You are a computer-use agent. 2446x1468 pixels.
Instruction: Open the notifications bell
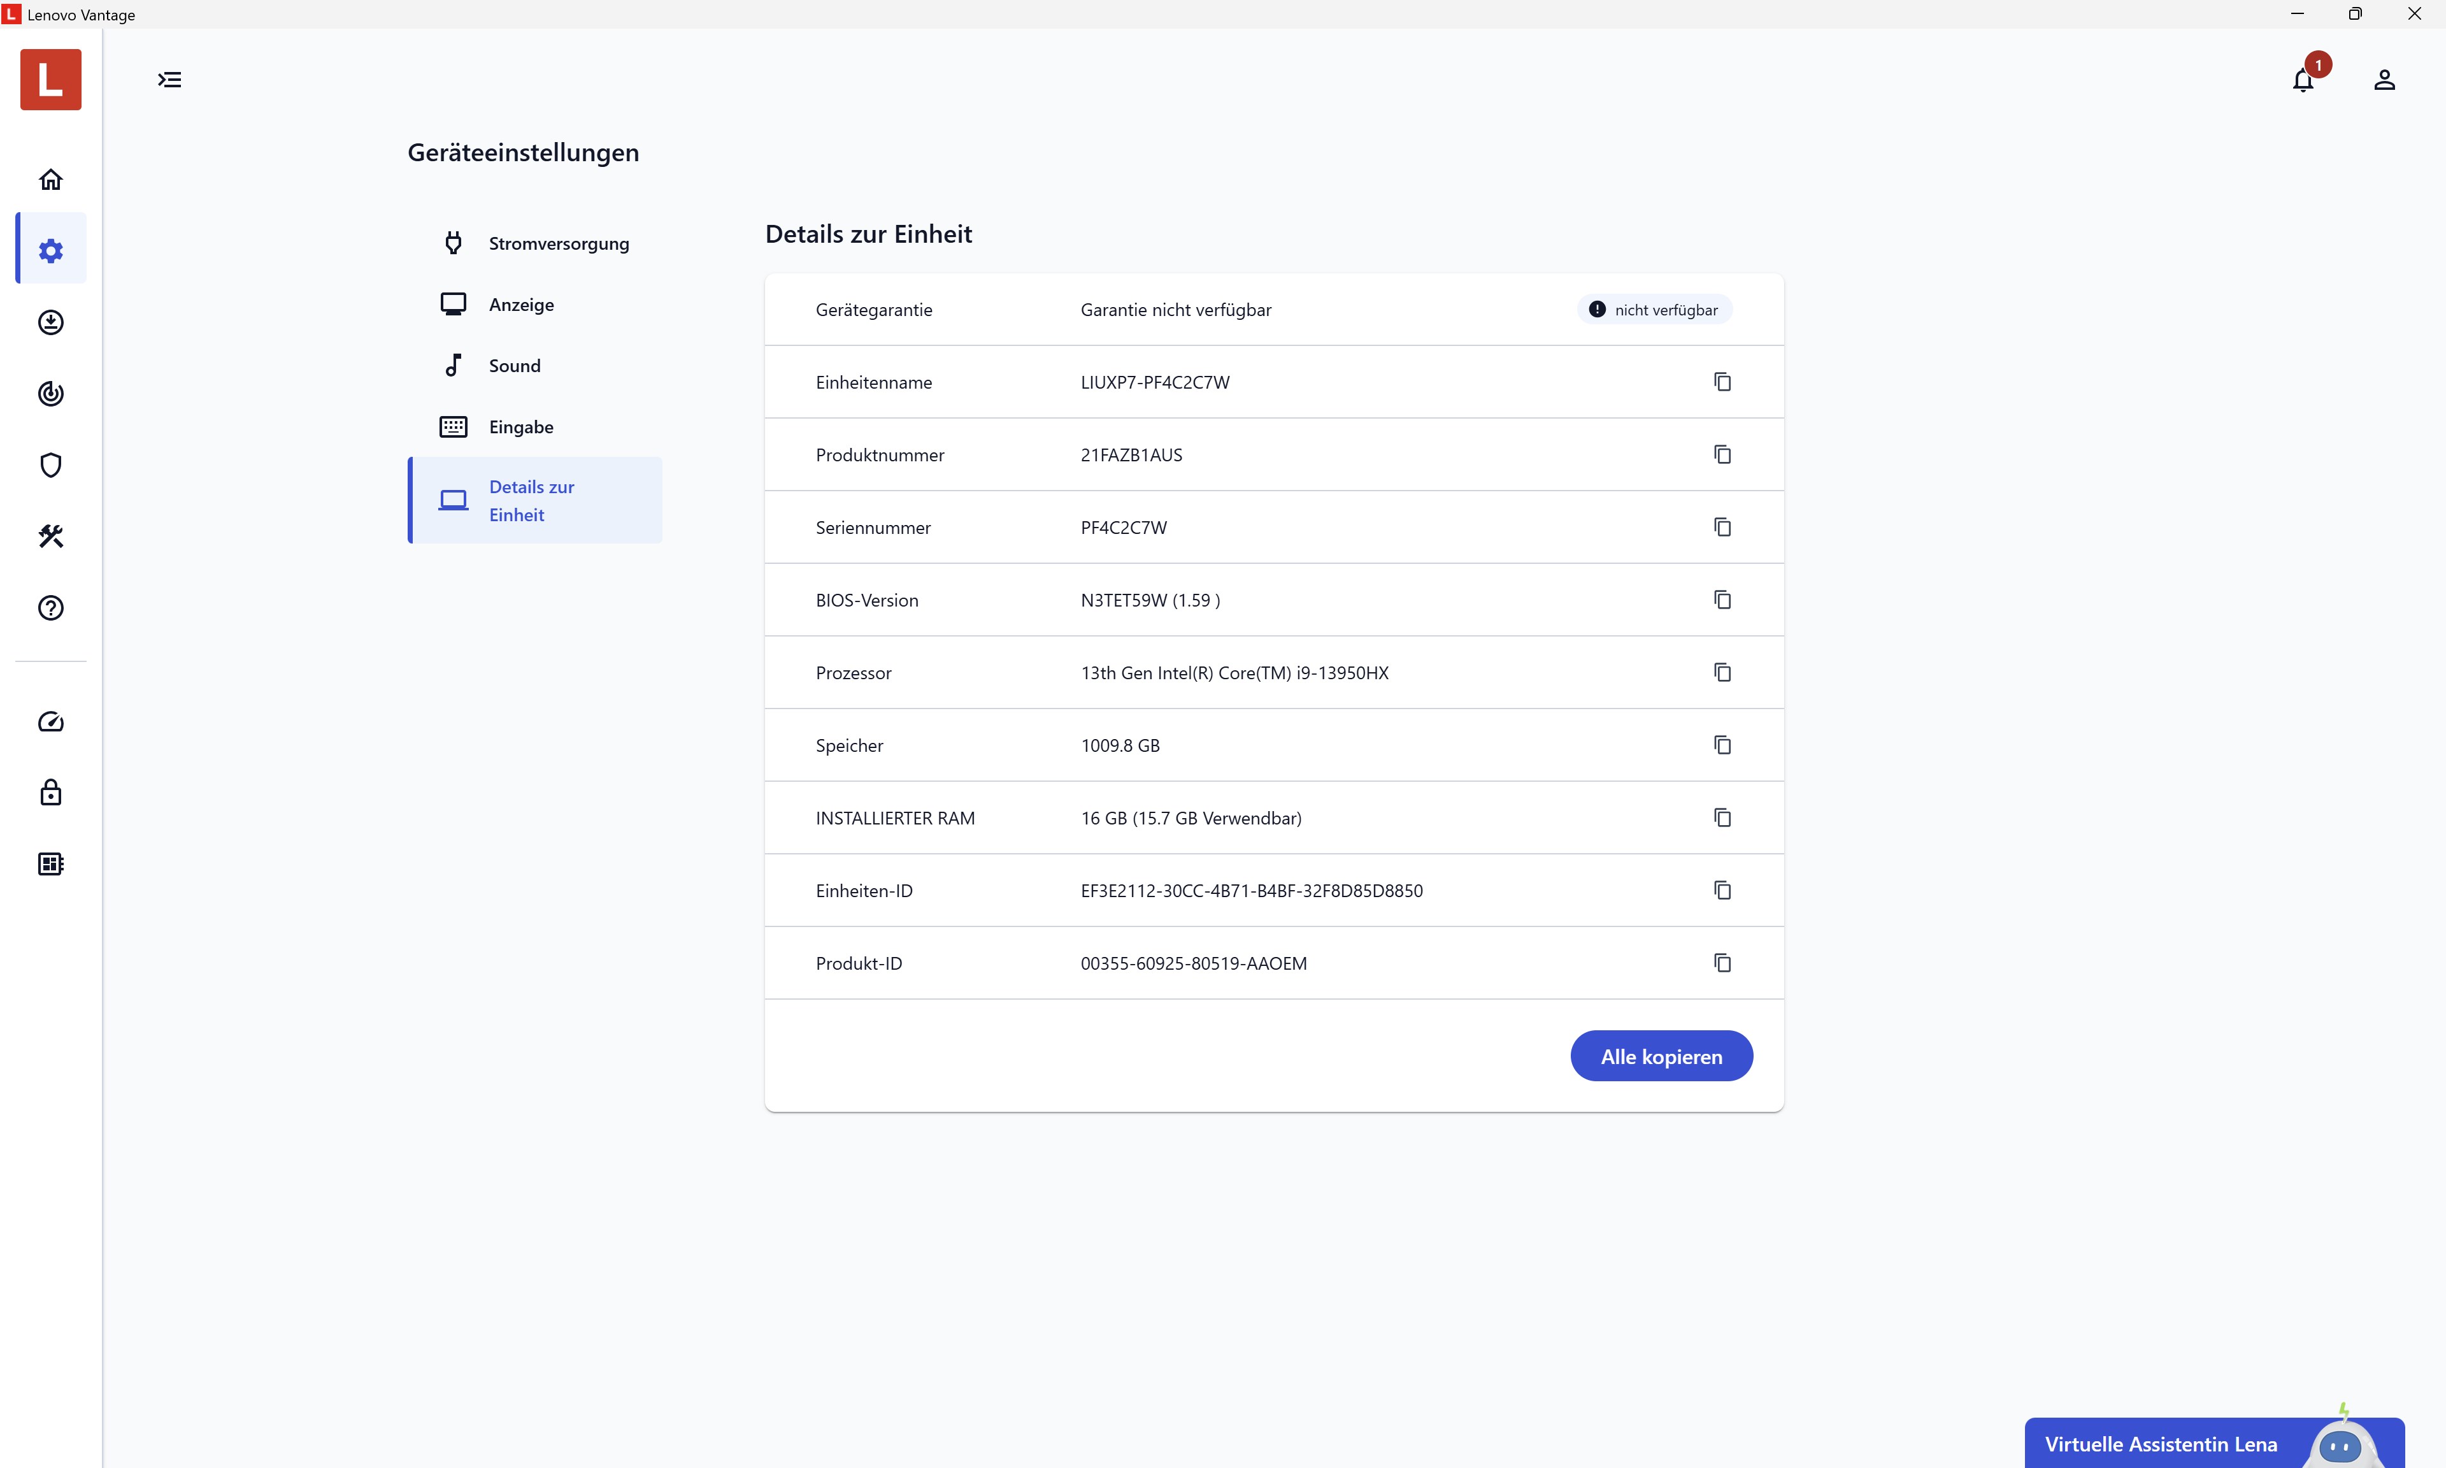pos(2303,79)
